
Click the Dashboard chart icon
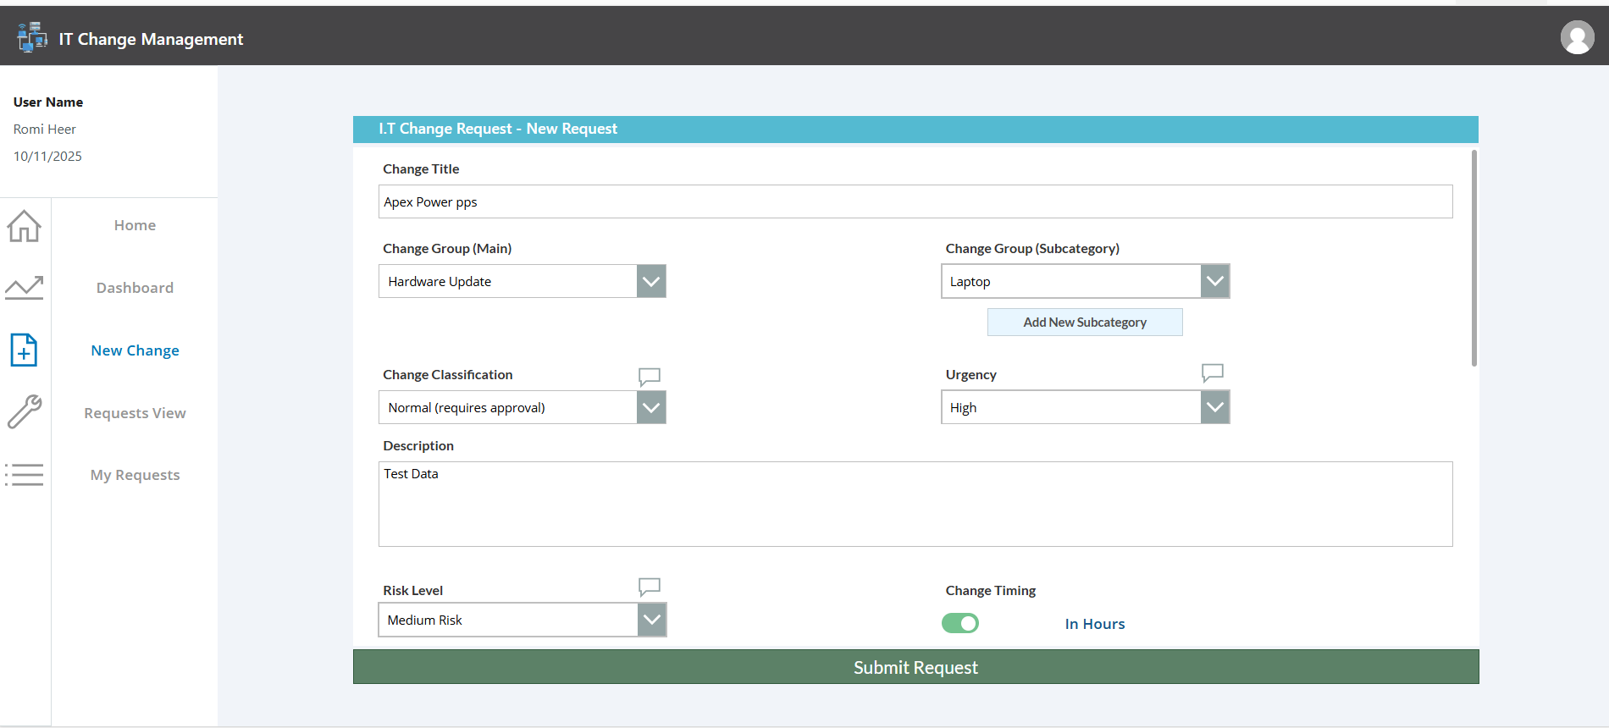(24, 288)
